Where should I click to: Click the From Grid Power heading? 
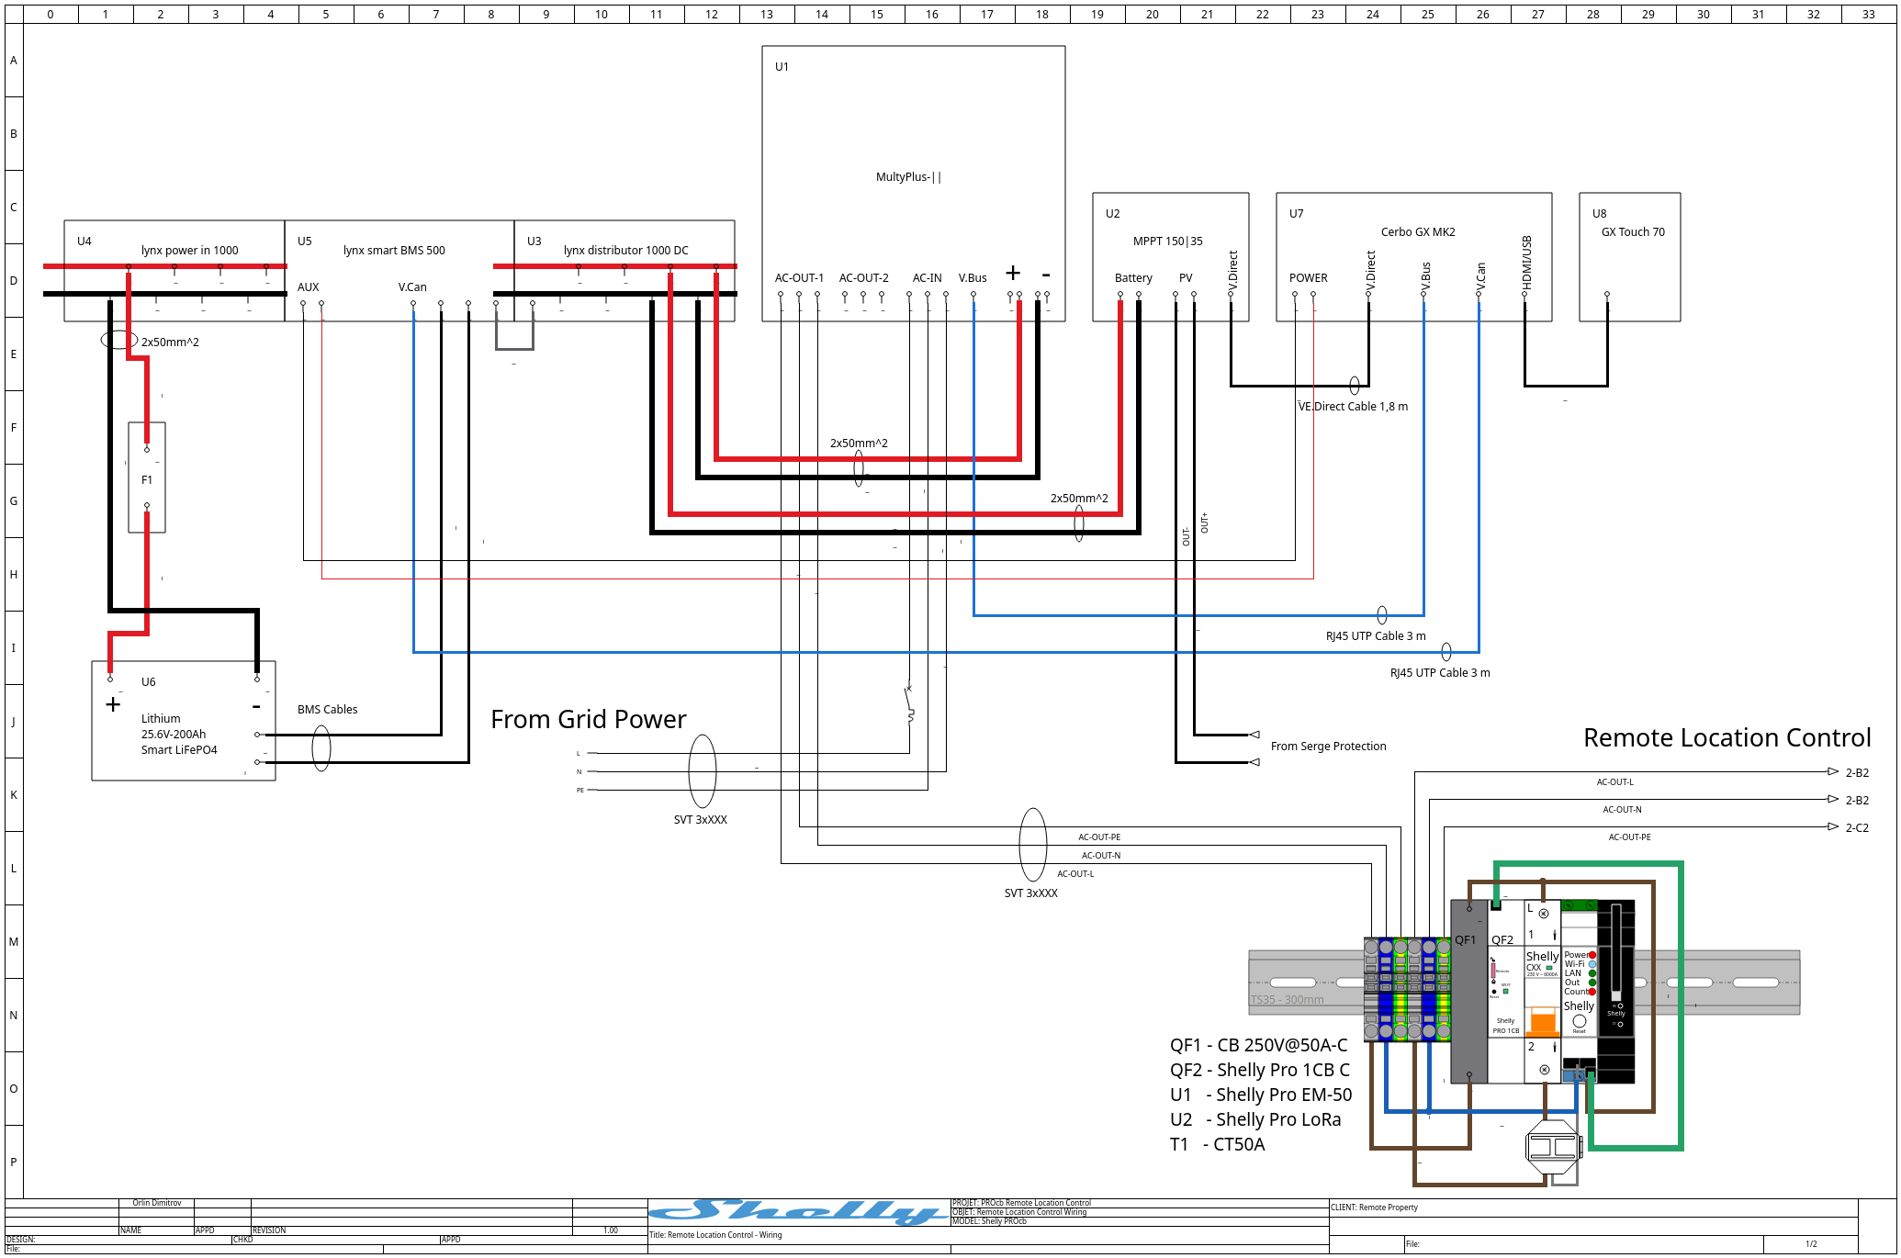click(589, 719)
